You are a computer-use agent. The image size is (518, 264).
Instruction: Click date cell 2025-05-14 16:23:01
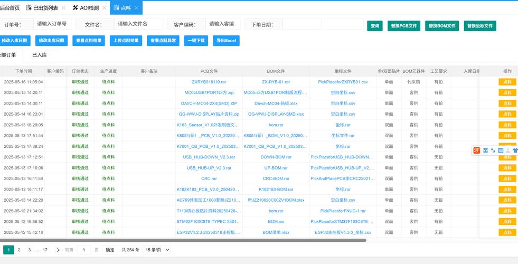[x=23, y=114]
